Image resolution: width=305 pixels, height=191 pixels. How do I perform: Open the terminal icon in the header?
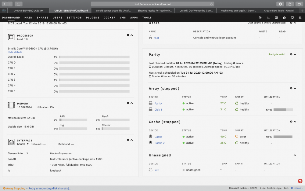(x=268, y=18)
